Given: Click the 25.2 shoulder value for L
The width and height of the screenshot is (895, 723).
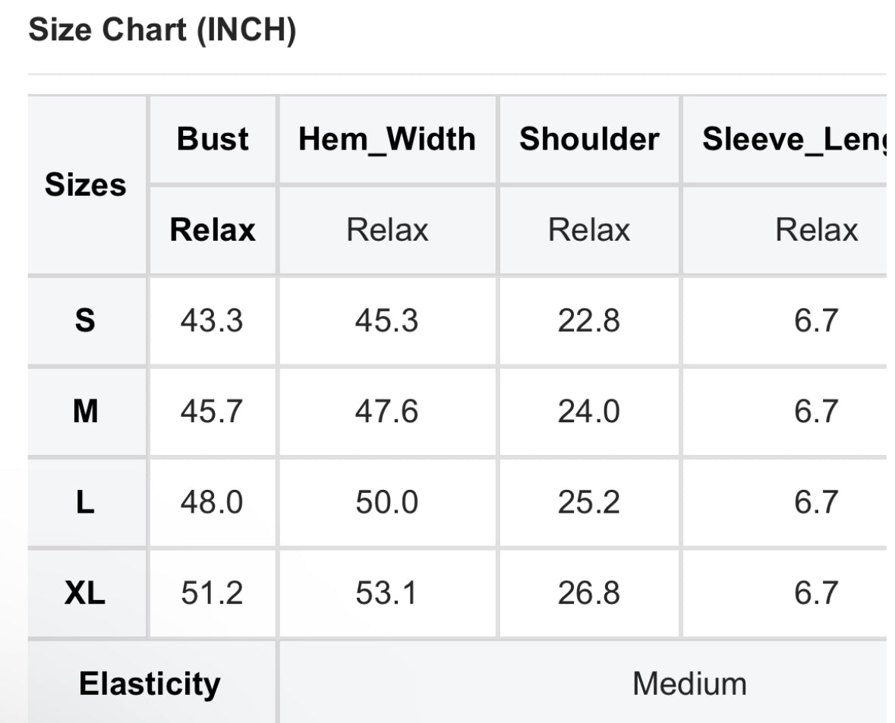Looking at the screenshot, I should [x=588, y=502].
